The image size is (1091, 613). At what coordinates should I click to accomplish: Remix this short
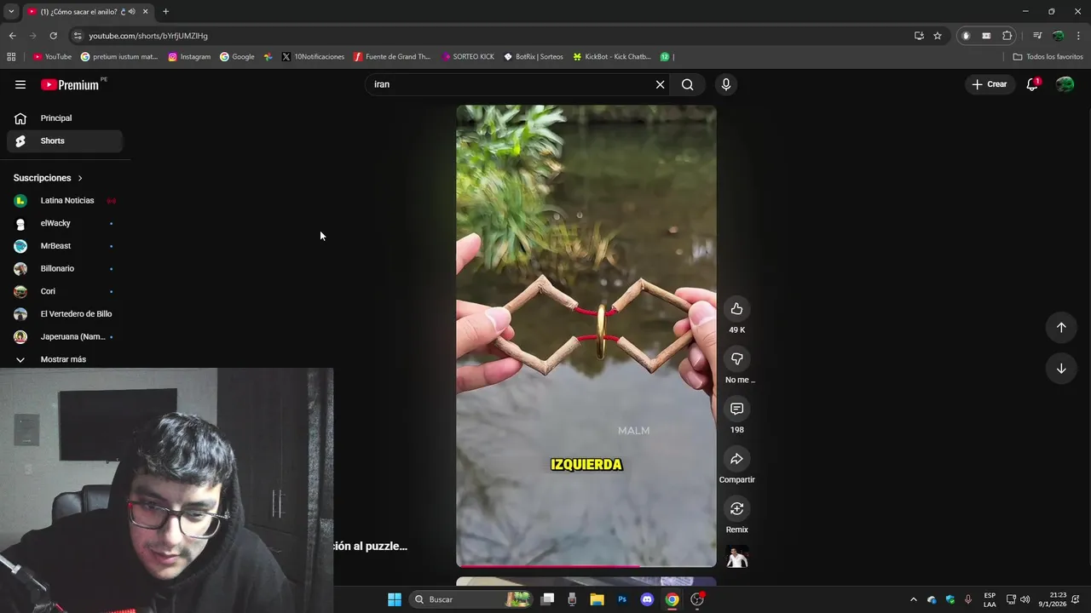point(736,509)
